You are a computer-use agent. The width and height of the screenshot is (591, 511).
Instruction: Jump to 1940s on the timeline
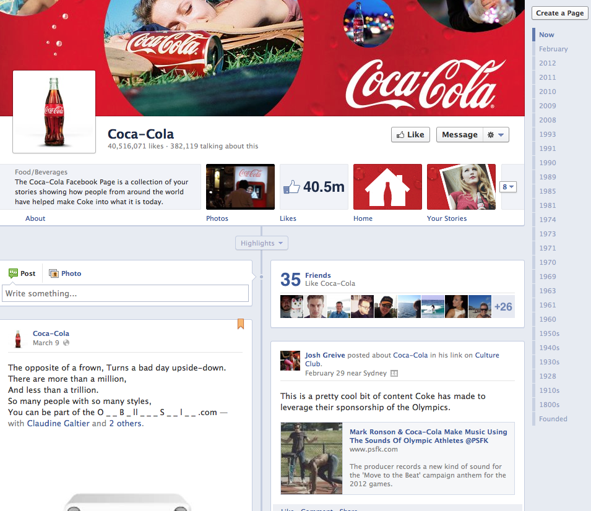point(549,348)
